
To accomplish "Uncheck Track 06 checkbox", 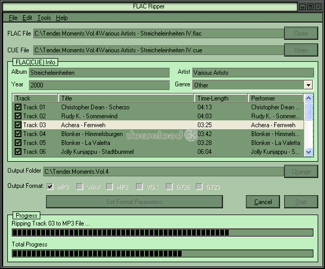I will coord(18,152).
